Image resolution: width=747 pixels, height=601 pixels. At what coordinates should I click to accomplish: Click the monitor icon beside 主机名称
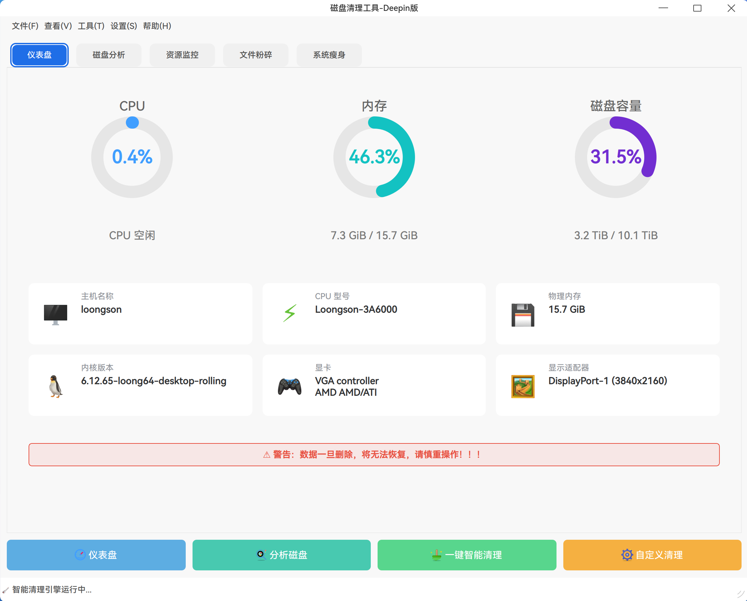coord(56,314)
